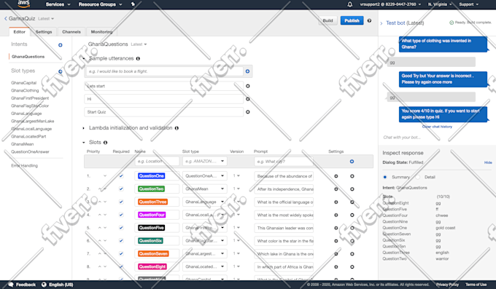Open the N. Virginia region dropdown
This screenshot has height=289, width=496.
point(440,4)
